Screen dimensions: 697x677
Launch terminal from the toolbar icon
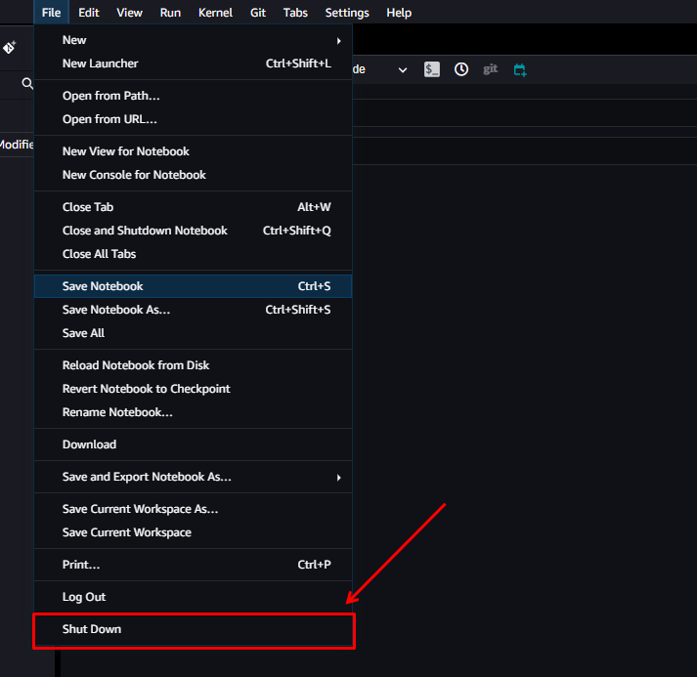432,69
